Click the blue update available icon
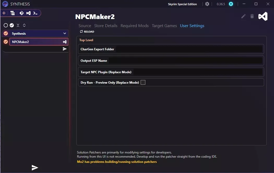The image size is (274, 173). [231, 4]
